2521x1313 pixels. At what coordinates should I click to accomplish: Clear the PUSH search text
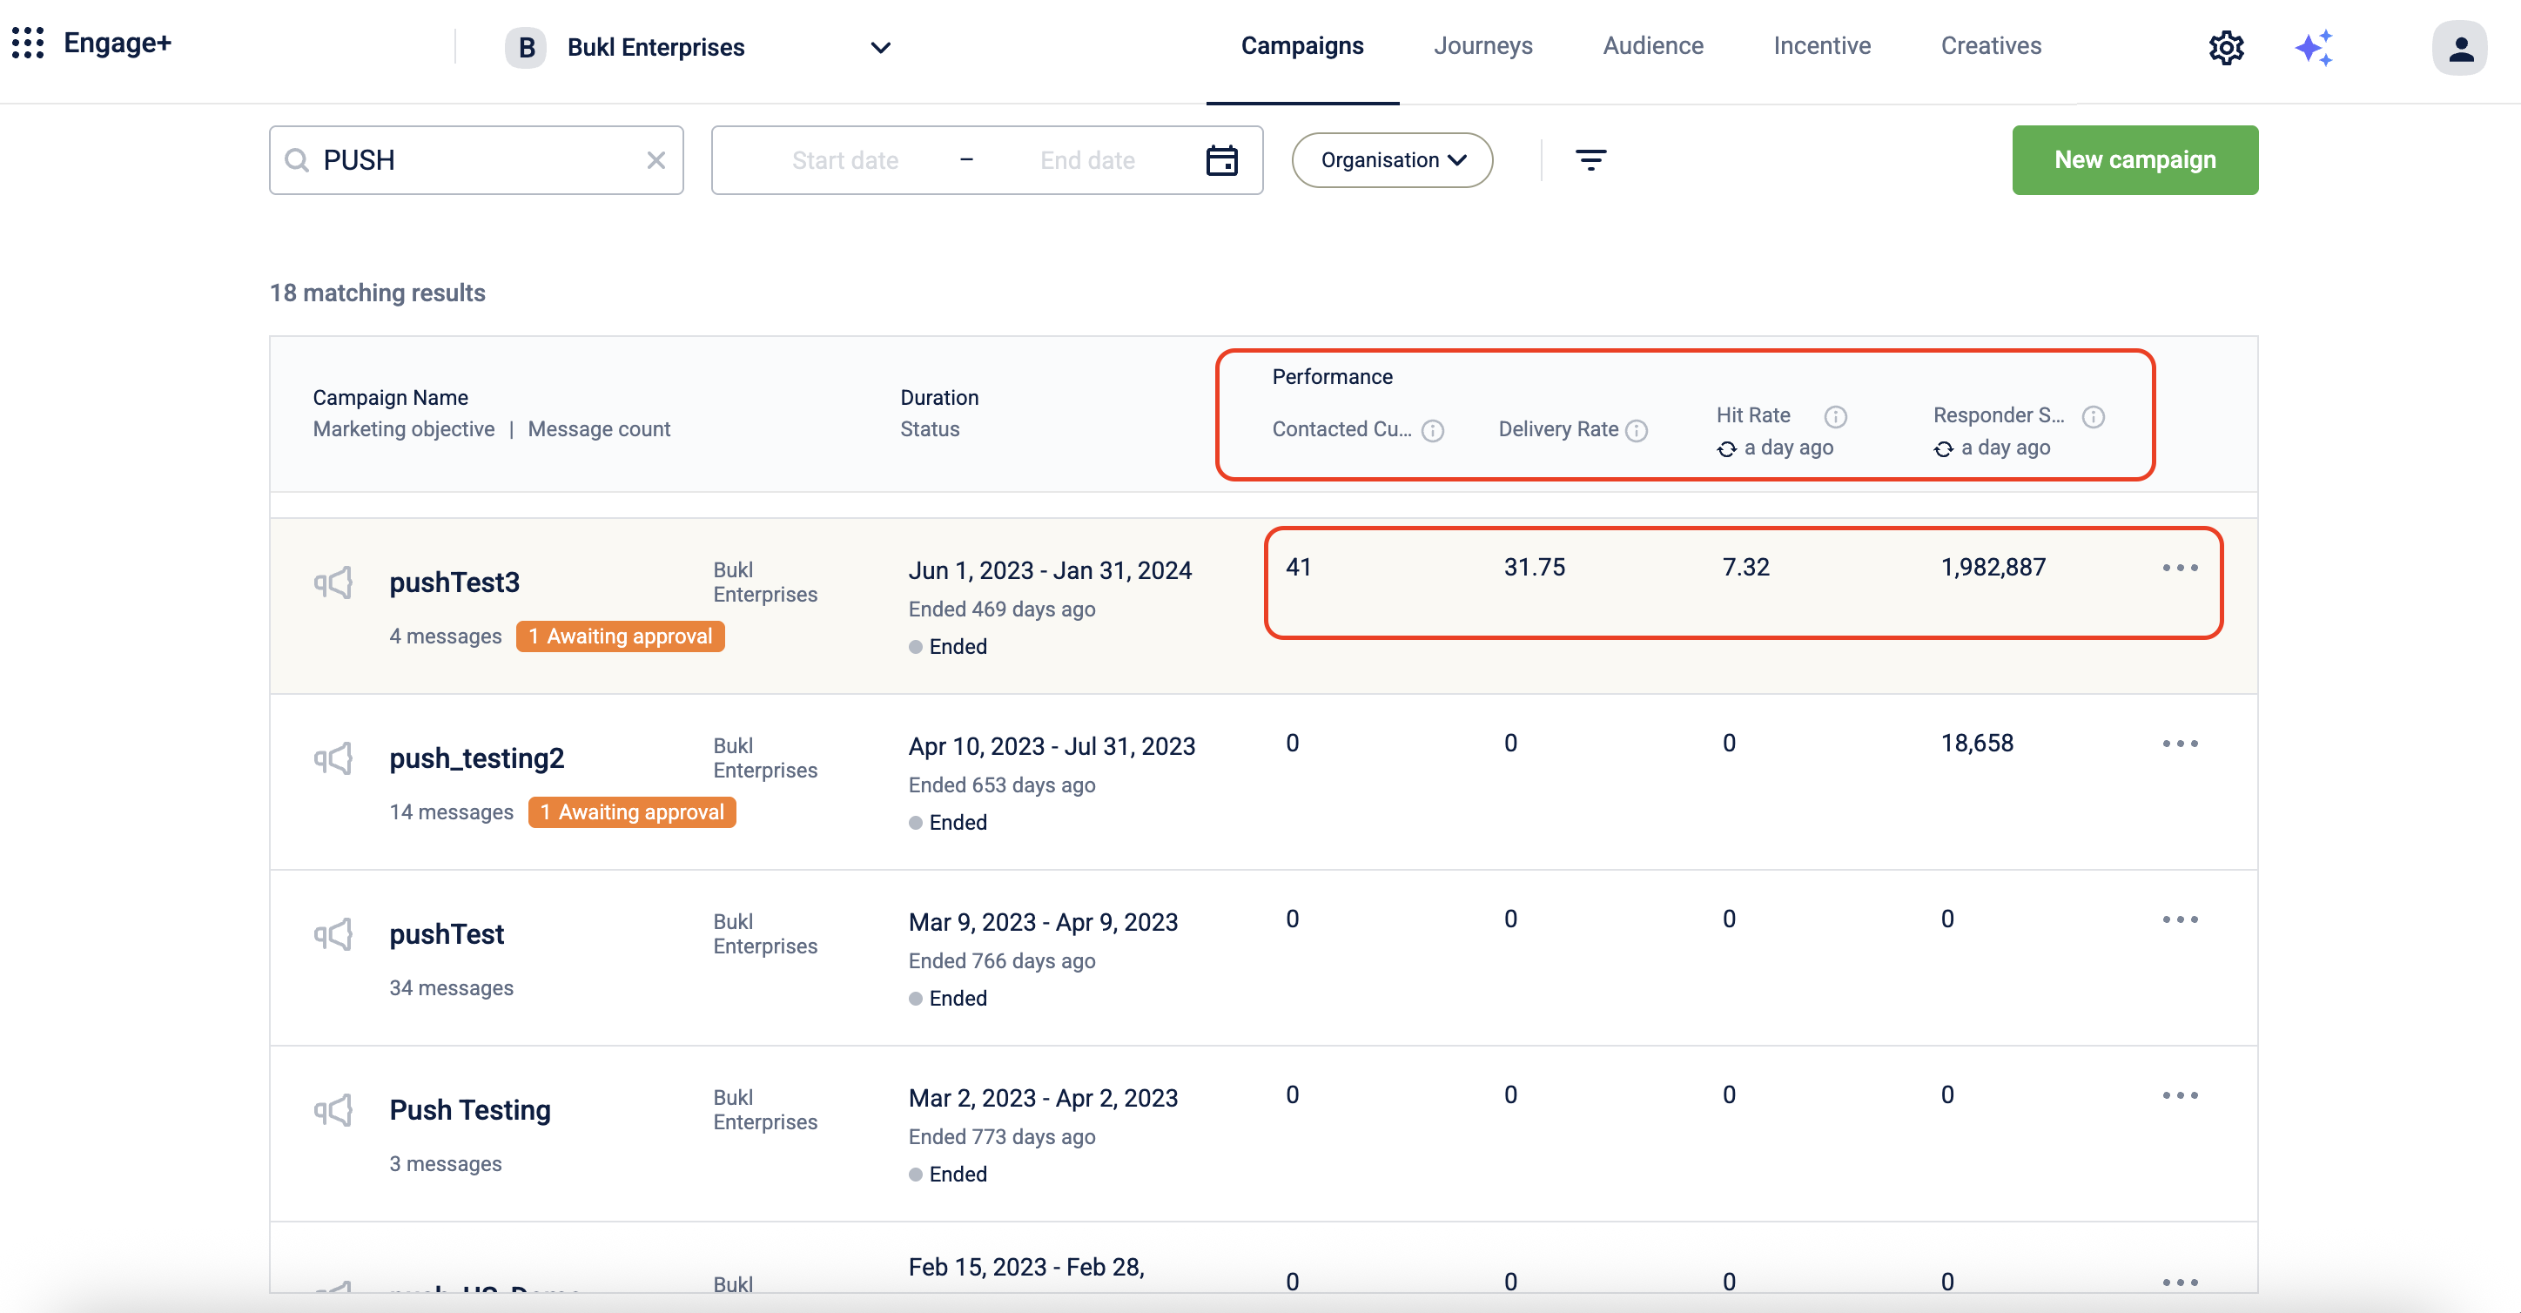[x=655, y=159]
